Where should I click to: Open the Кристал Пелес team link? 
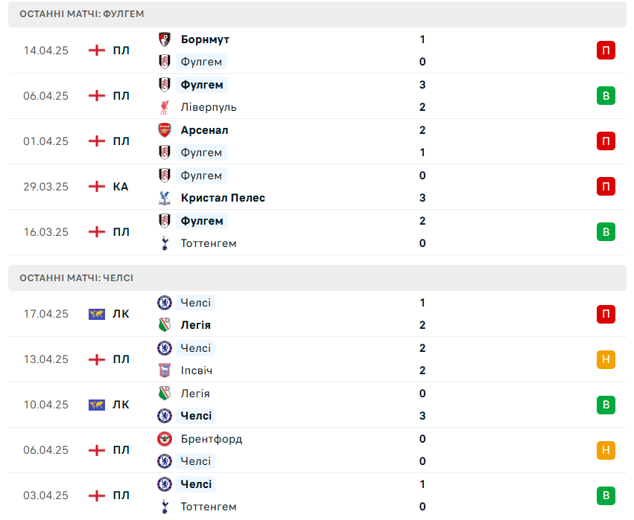(x=223, y=198)
